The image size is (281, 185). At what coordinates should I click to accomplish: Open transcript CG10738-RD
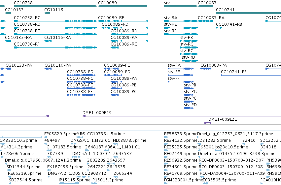pyautogui.click(x=27, y=24)
